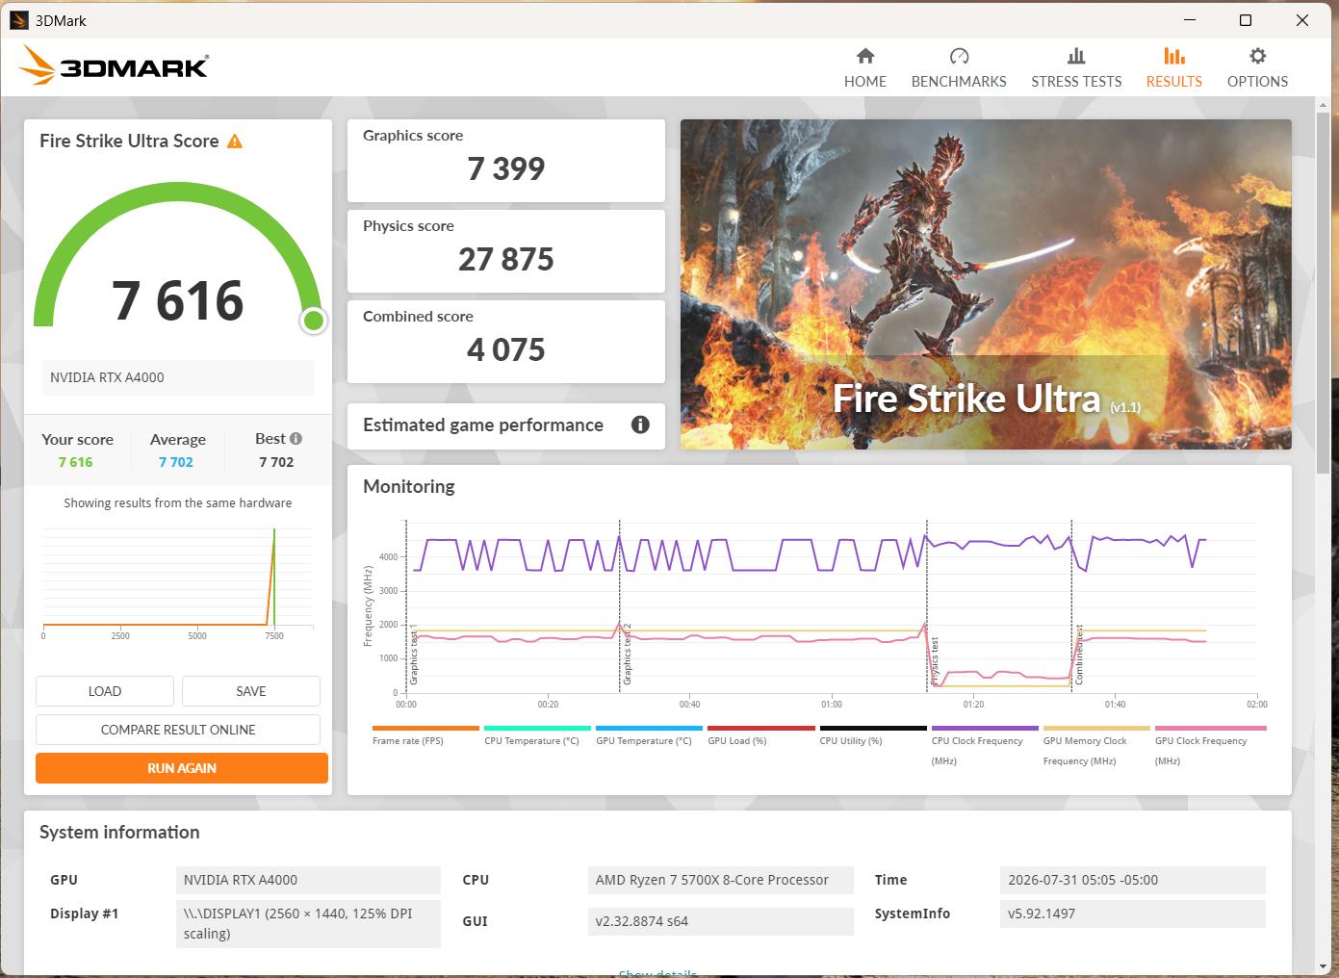
Task: Click the Time value 2026-07-31 05:05
Action: [x=1133, y=880]
